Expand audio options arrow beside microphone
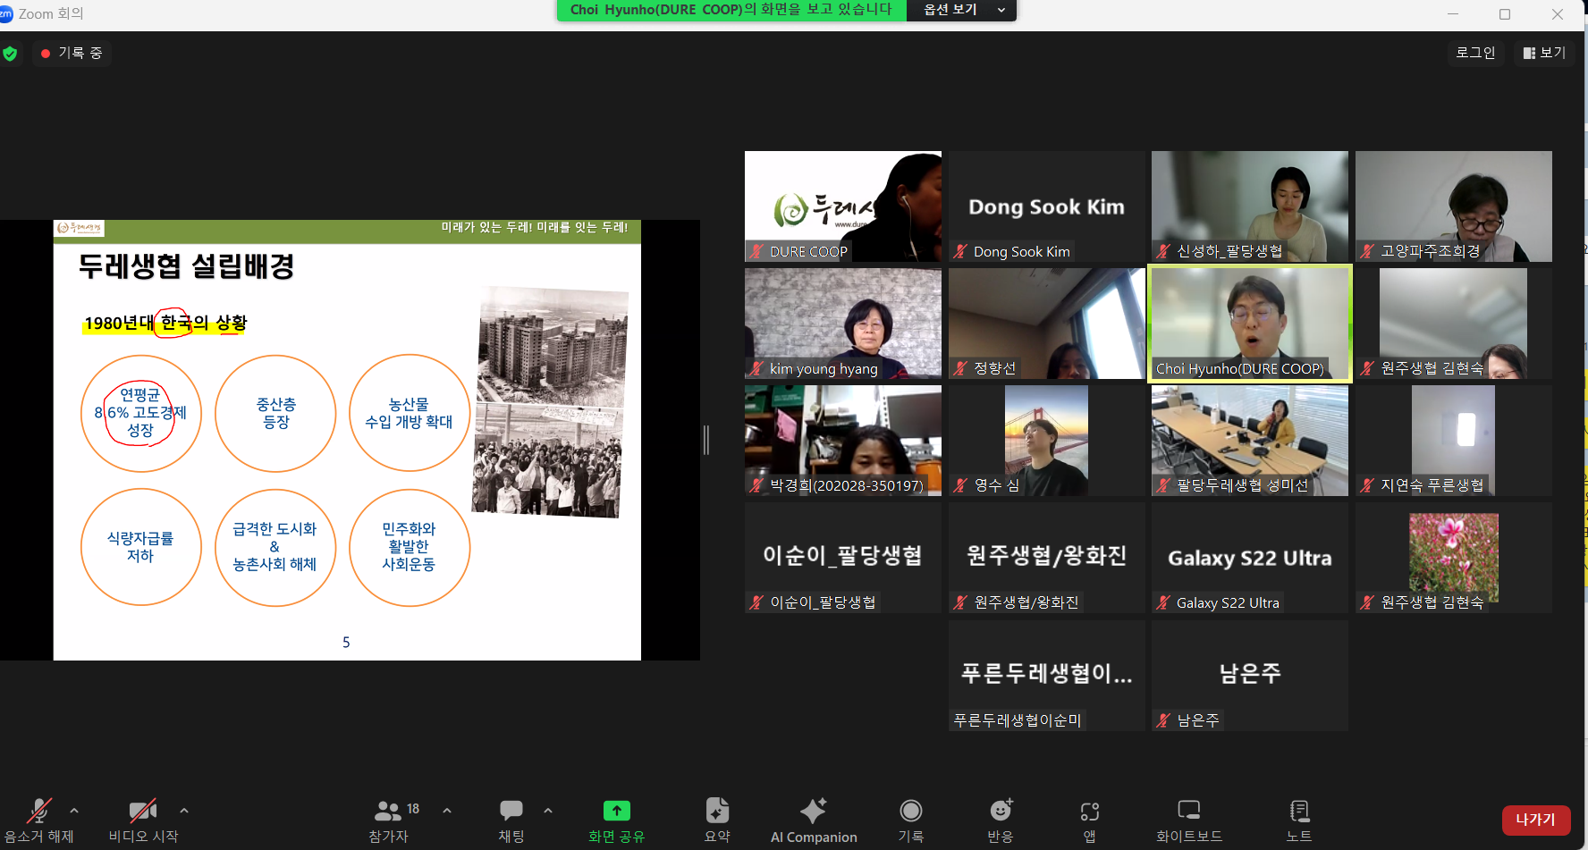 pos(74,811)
